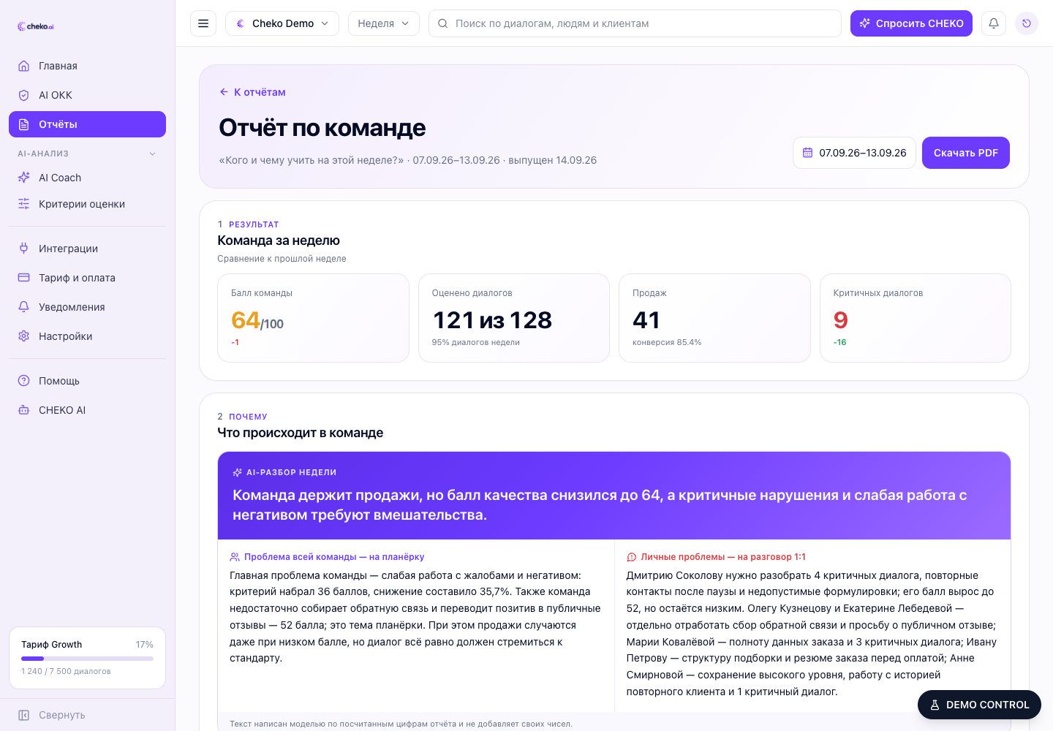Open AI OKK in the sidebar
Viewport: 1053px width, 731px height.
tap(87, 95)
